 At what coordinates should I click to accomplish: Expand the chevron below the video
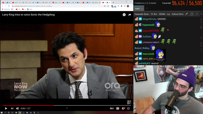tap(67, 108)
